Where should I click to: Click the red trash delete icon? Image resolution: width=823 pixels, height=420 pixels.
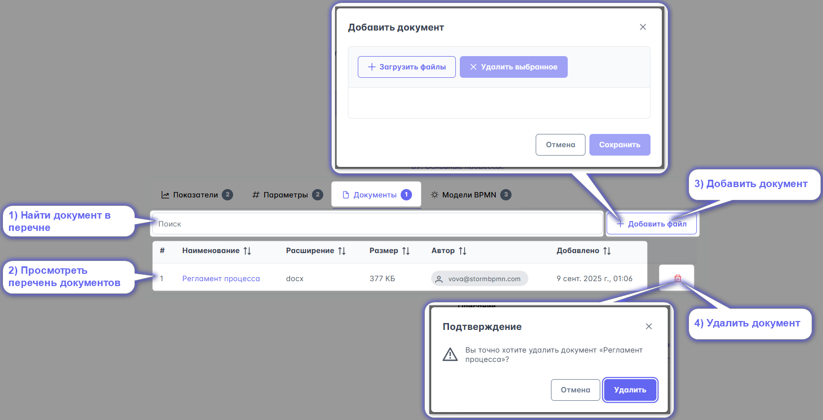[x=677, y=278]
